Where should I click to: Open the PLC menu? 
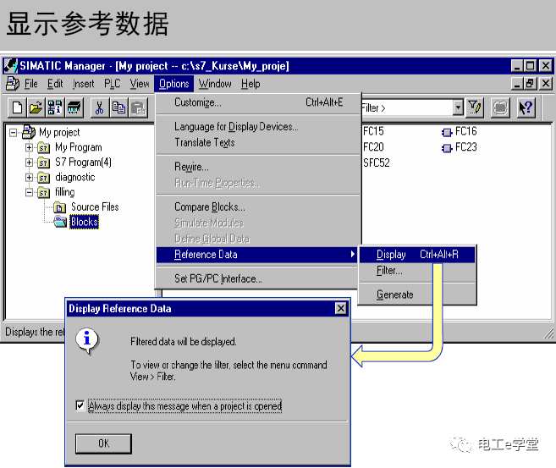(x=112, y=84)
